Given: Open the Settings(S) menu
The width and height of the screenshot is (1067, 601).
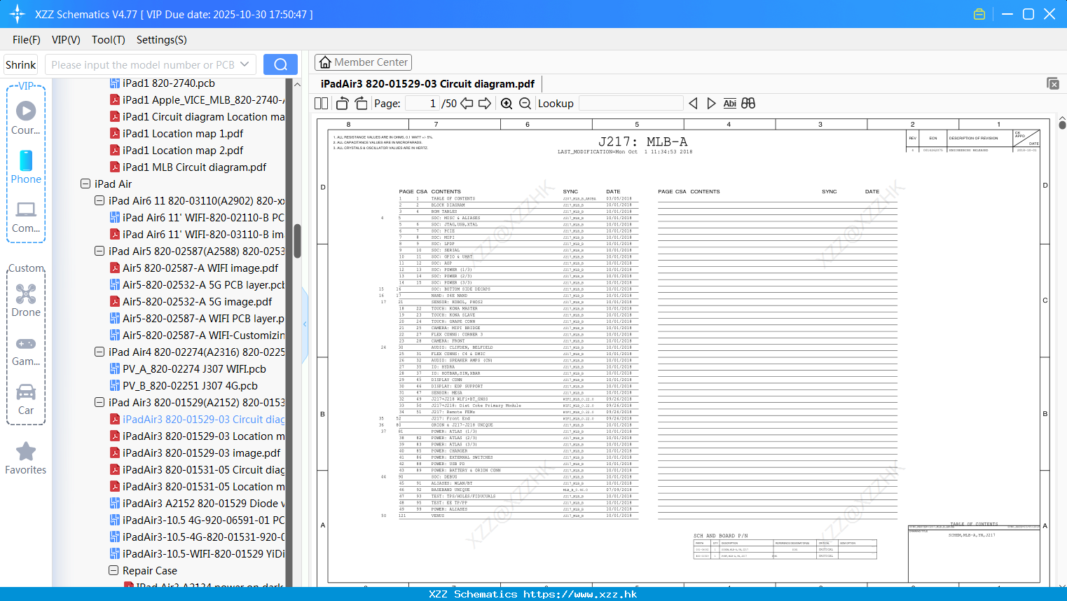Looking at the screenshot, I should (162, 40).
